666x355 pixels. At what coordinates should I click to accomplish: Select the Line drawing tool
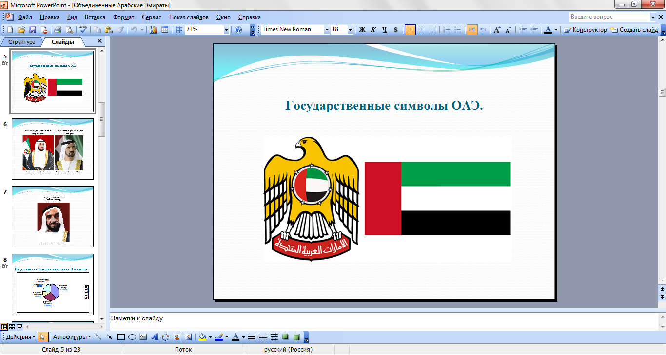(x=98, y=337)
